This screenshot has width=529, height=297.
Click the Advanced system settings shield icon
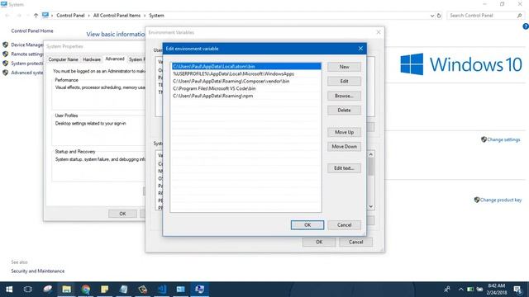coord(6,73)
